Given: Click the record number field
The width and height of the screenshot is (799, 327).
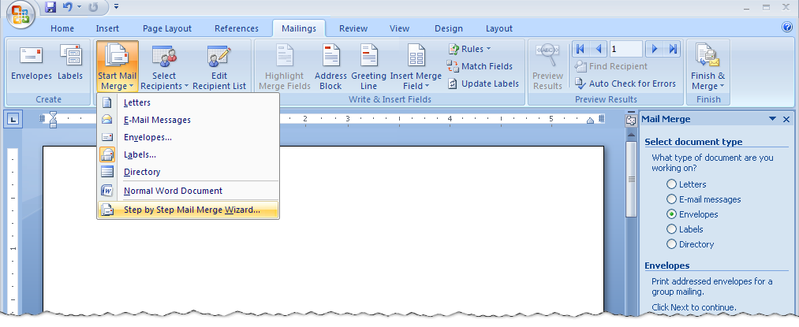Looking at the screenshot, I should [625, 49].
